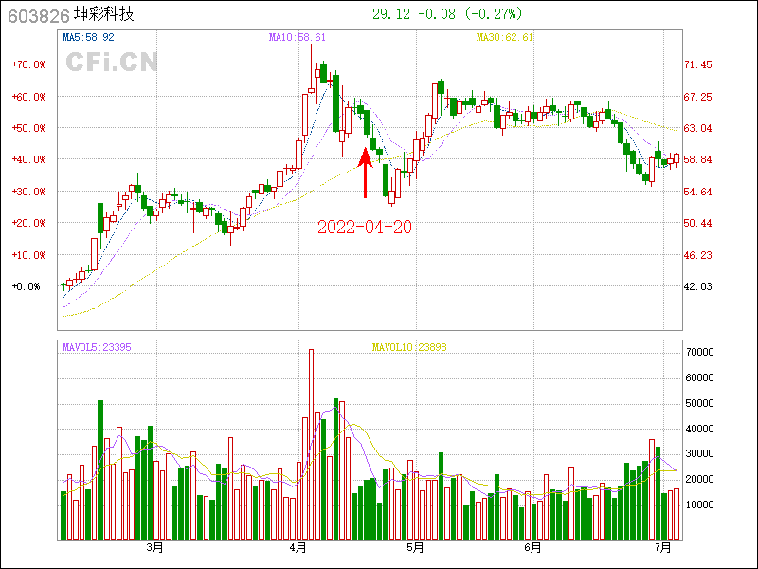
Task: Click the 7月 month axis label
Action: [663, 548]
